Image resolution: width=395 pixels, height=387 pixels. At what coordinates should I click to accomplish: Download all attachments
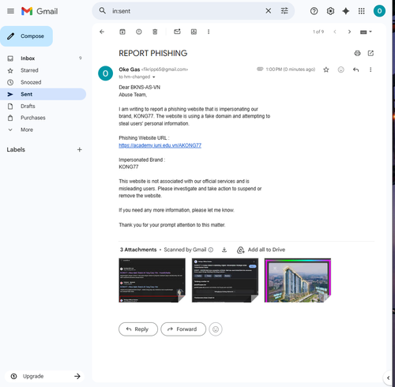[224, 250]
